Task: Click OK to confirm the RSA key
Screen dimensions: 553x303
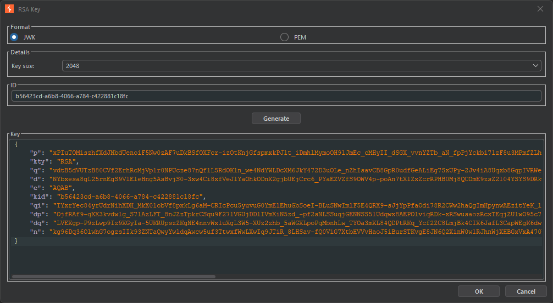Action: click(479, 291)
